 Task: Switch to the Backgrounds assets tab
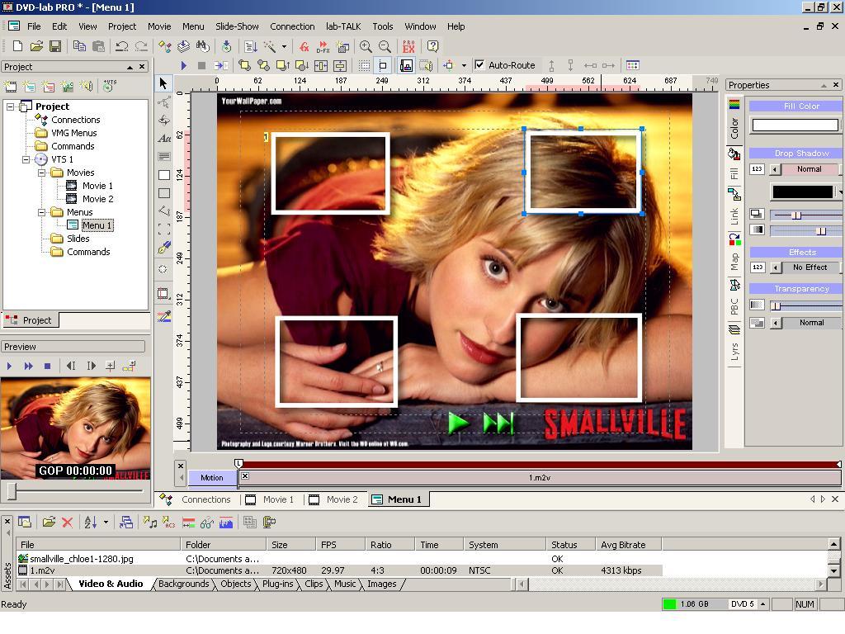184,584
